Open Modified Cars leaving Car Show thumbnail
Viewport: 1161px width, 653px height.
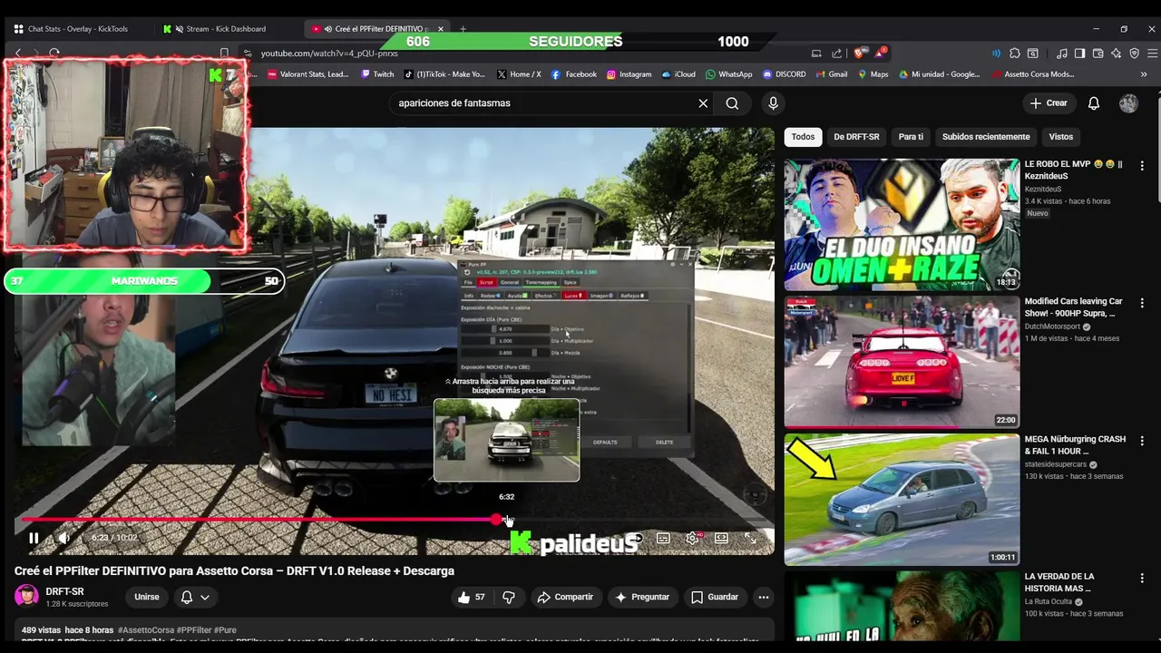point(902,362)
